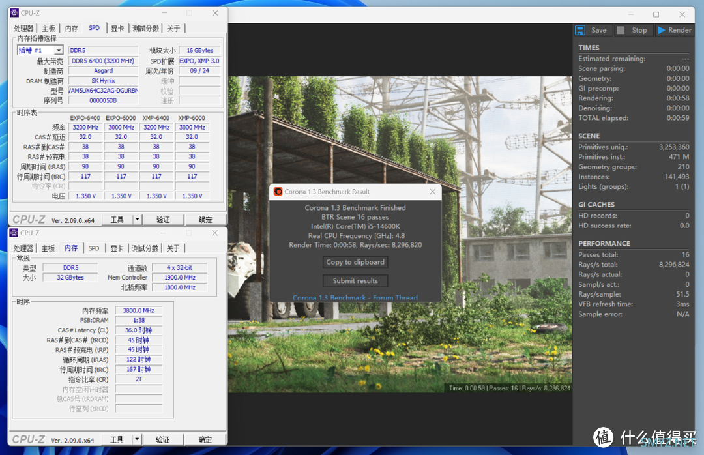Click Save label in Corona toolbar
704x455 pixels.
(x=599, y=30)
